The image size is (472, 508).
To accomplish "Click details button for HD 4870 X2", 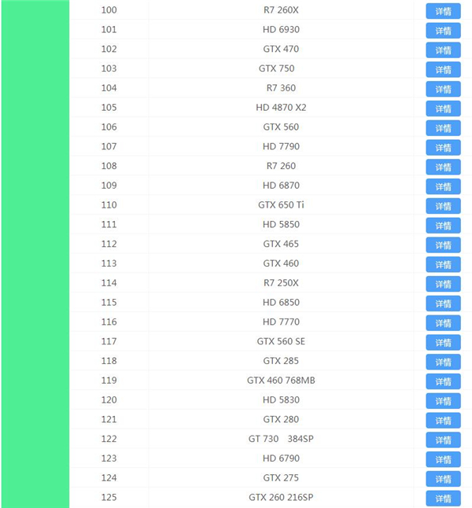I will 443,109.
